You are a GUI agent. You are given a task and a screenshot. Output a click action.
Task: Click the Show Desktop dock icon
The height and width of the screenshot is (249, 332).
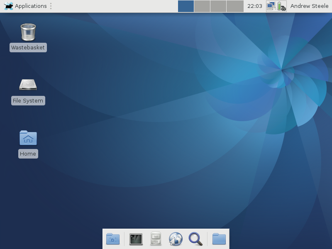click(113, 239)
